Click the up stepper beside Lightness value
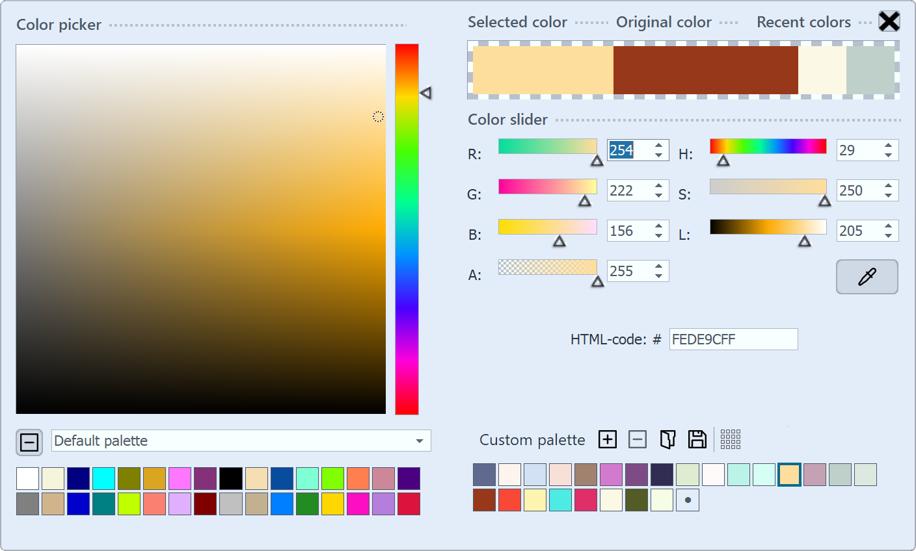The width and height of the screenshot is (916, 551). click(889, 226)
